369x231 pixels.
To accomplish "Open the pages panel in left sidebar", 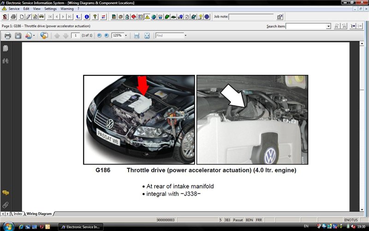I will pos(6,49).
